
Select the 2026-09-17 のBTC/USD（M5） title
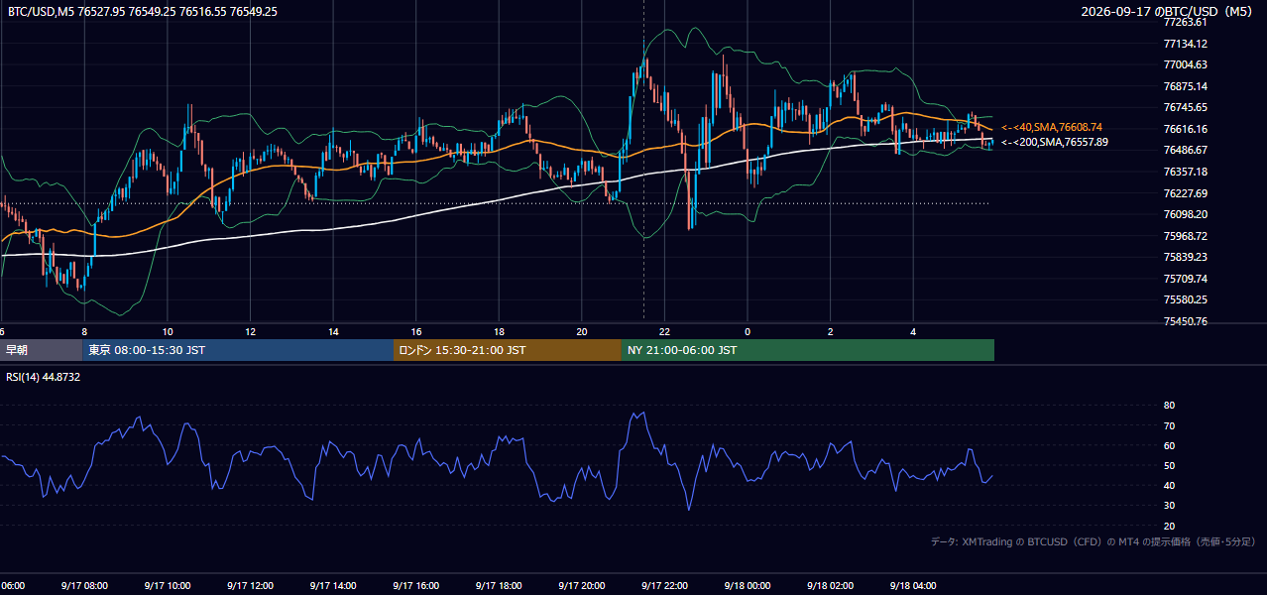pos(1169,12)
